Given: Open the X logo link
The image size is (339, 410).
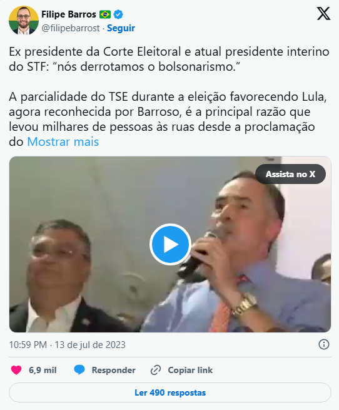Looking at the screenshot, I should tap(323, 14).
